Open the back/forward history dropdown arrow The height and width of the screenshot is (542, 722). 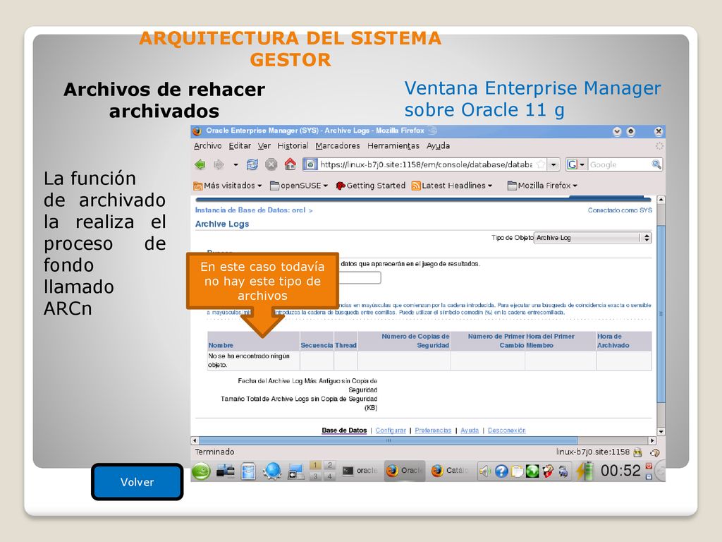pos(235,164)
